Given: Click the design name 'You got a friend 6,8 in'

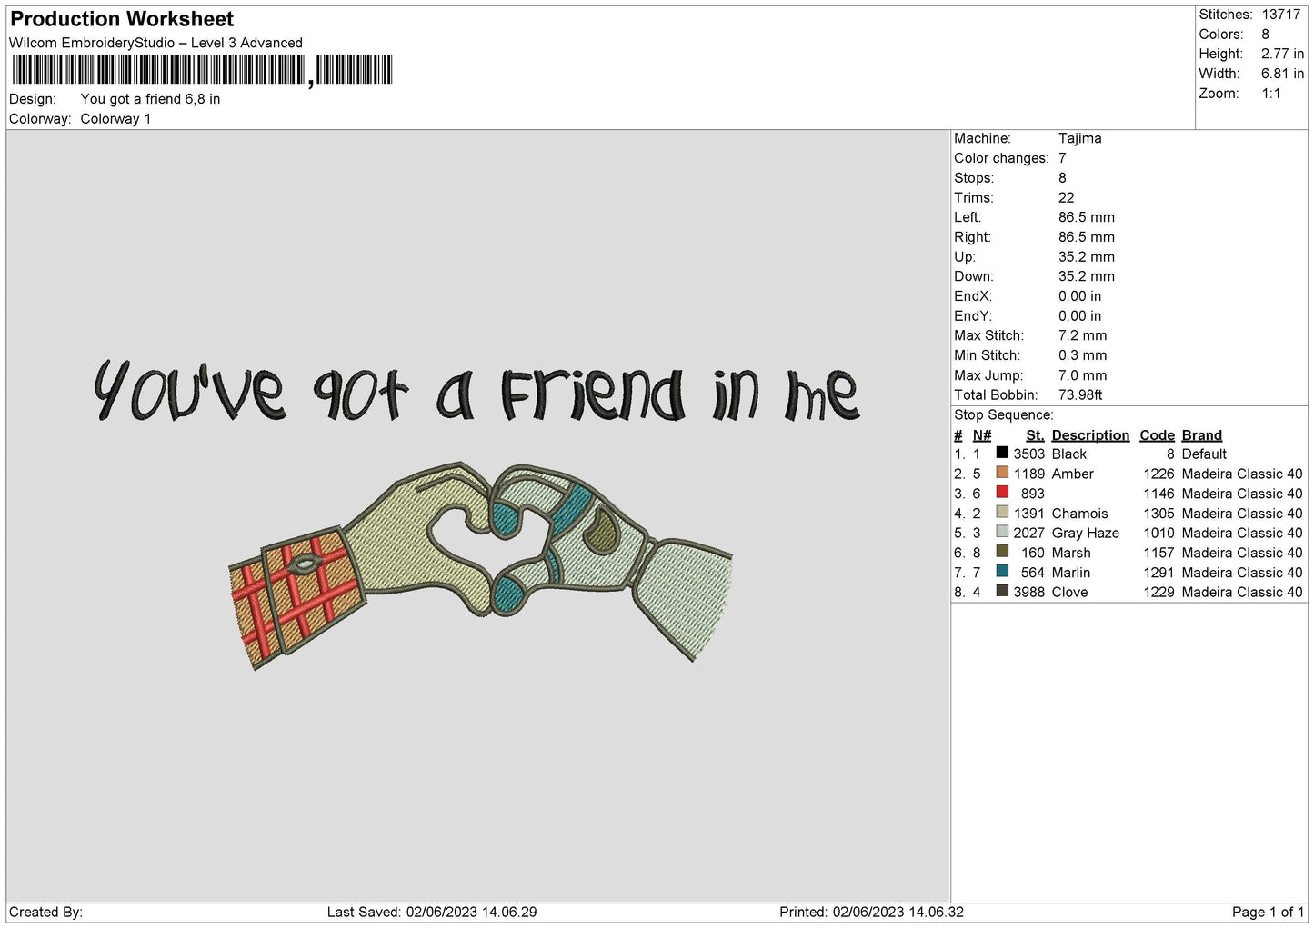Looking at the screenshot, I should point(150,99).
